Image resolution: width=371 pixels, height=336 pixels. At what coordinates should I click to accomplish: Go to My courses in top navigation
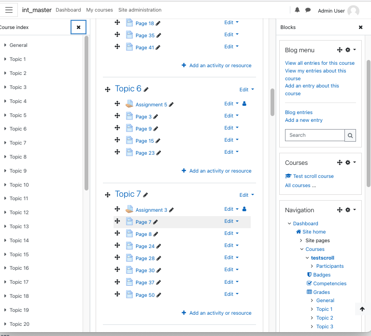100,10
